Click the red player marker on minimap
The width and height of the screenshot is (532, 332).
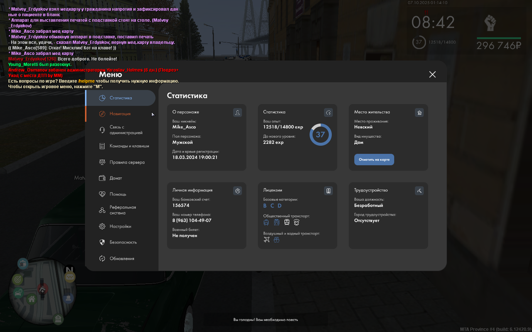[x=42, y=289]
